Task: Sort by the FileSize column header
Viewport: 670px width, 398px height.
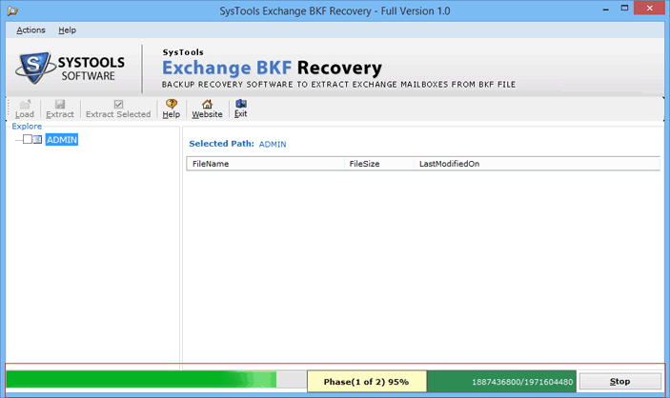Action: 379,164
